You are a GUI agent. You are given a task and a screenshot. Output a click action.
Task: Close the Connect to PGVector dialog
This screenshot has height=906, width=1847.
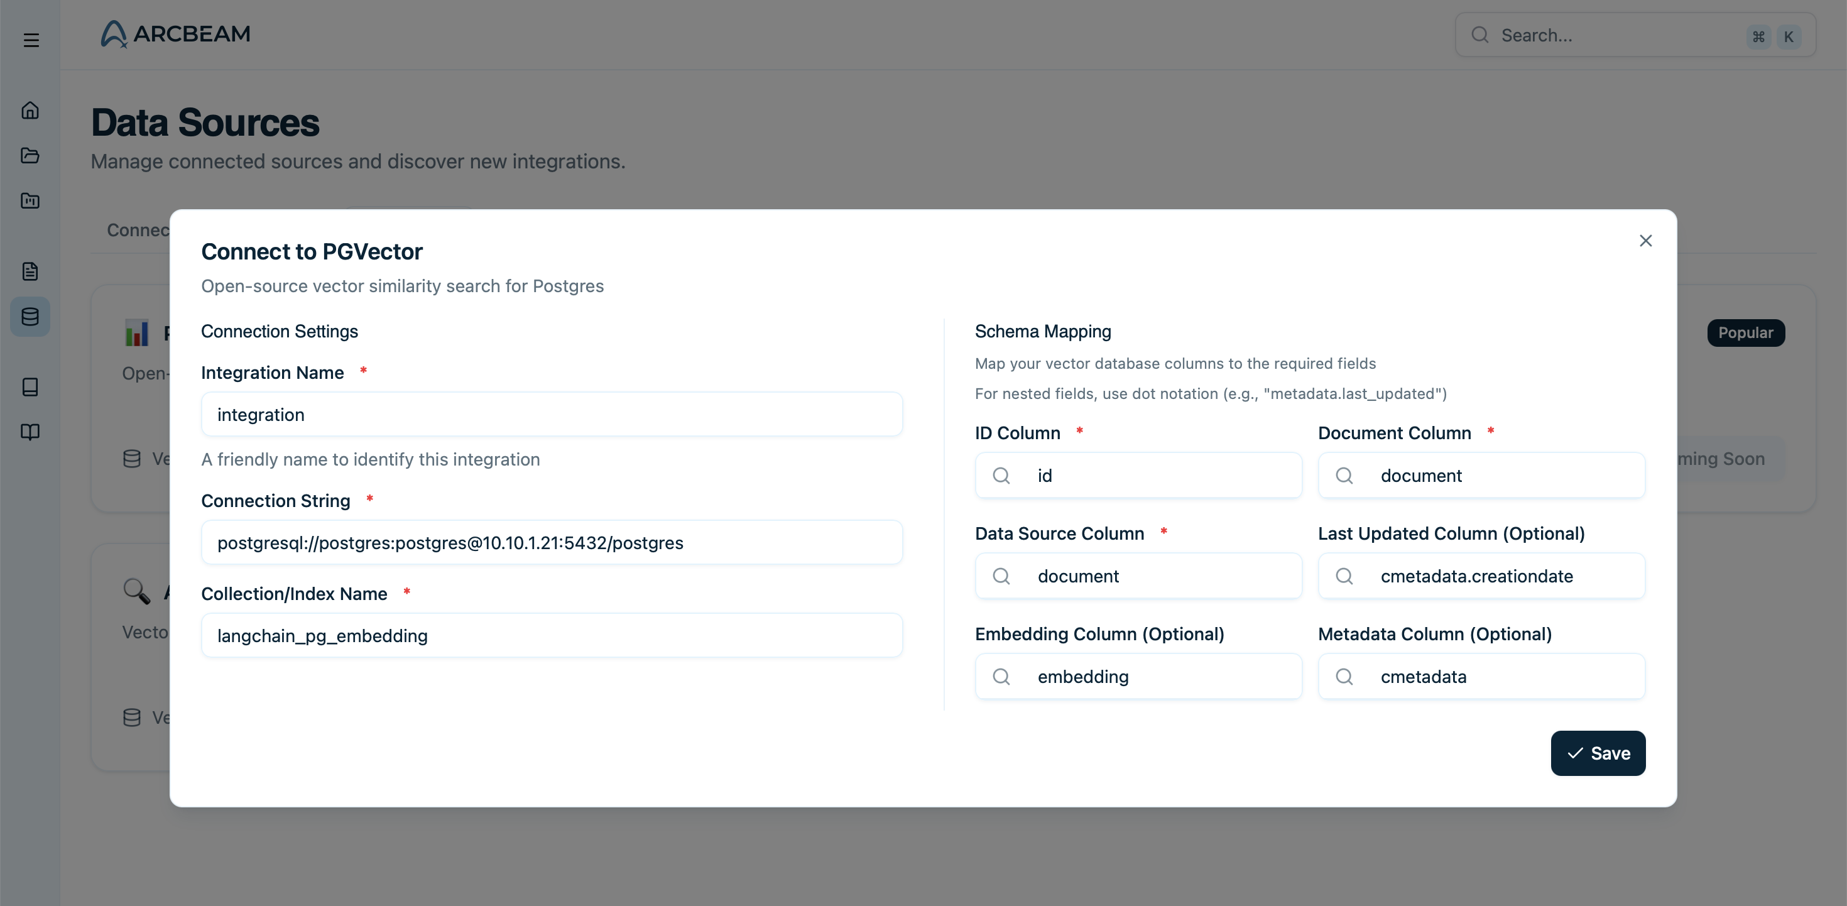(x=1645, y=241)
